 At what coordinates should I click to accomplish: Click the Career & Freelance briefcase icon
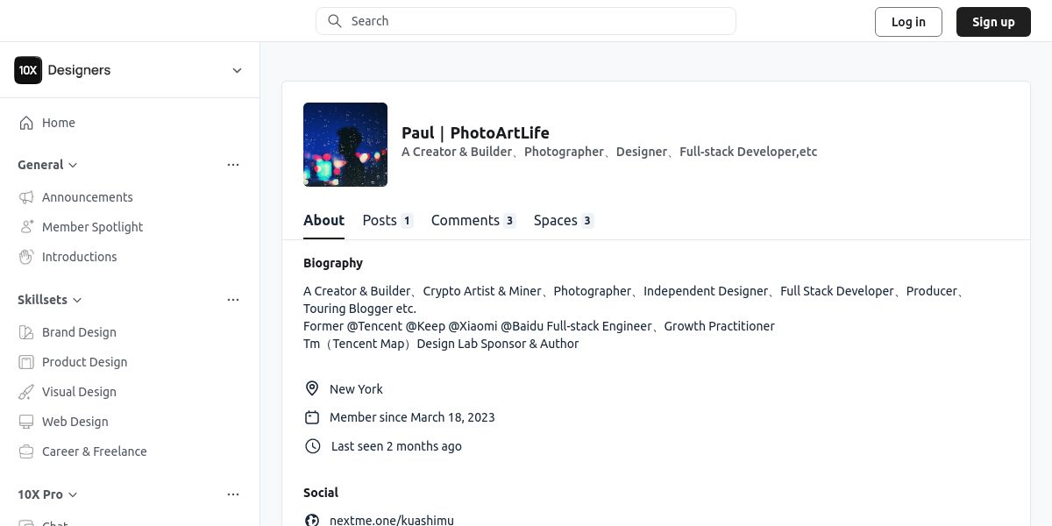coord(26,451)
